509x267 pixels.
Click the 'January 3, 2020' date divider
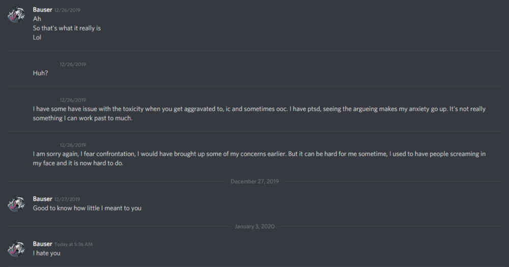tap(254, 226)
